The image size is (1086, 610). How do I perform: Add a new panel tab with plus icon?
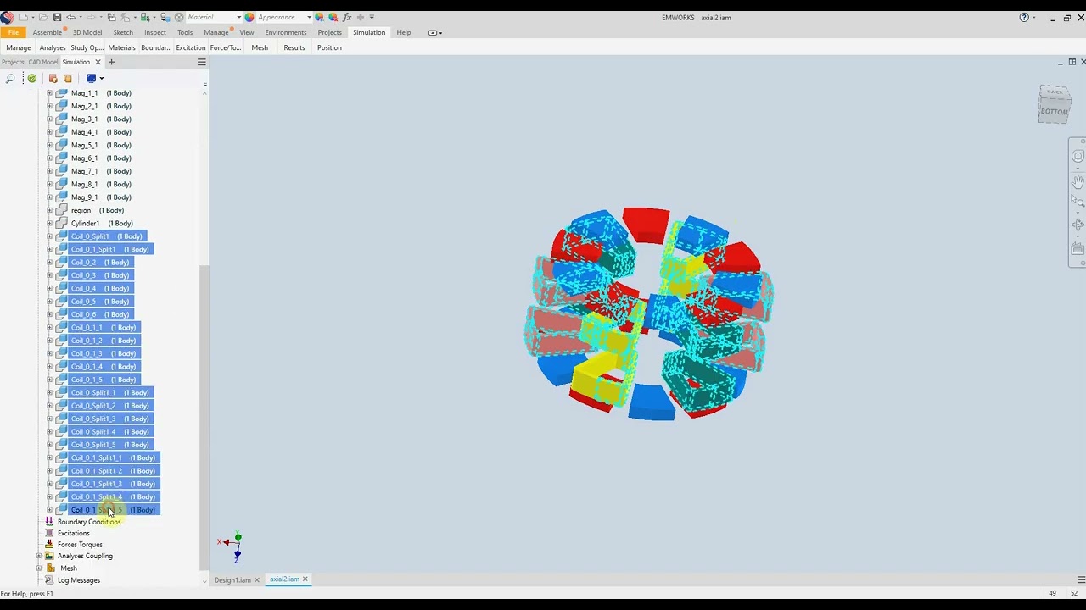(111, 62)
